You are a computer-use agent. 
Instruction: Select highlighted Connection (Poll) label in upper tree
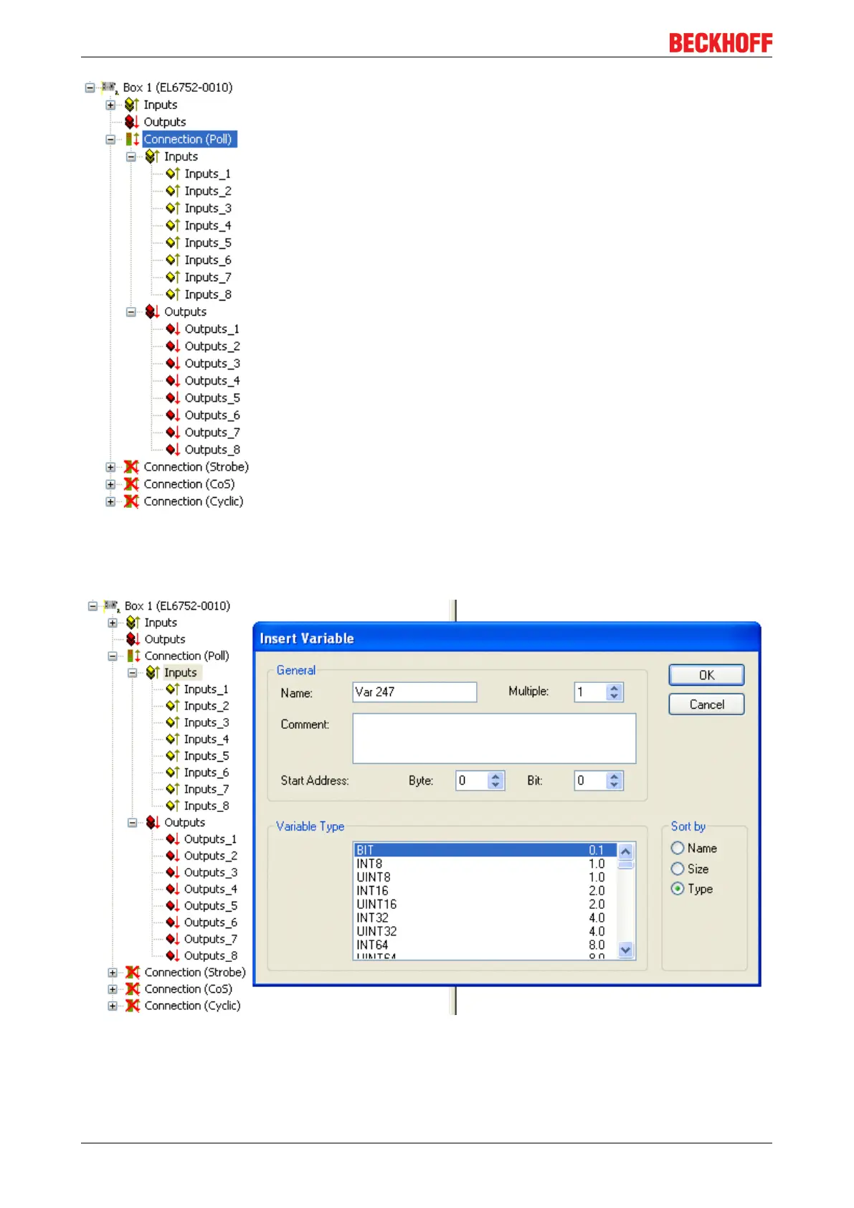[x=189, y=139]
